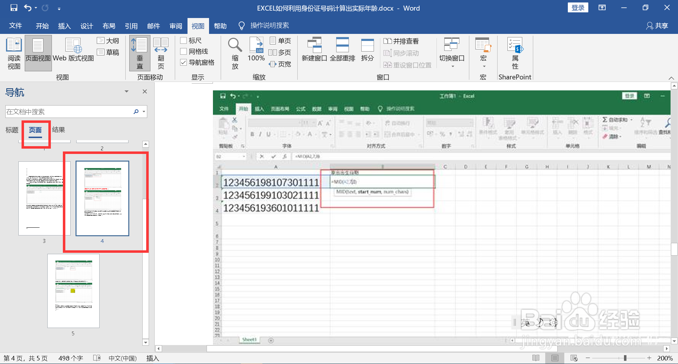Click 中文(中国) language in status bar
Screen dimensions: 678x364
click(x=123, y=358)
